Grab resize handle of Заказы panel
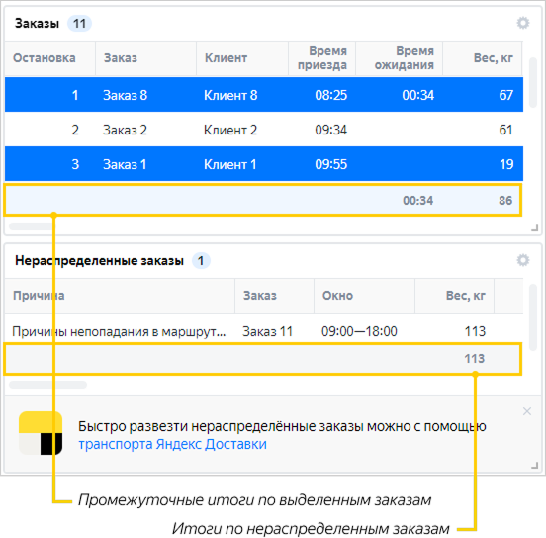546x538 pixels. click(x=535, y=228)
